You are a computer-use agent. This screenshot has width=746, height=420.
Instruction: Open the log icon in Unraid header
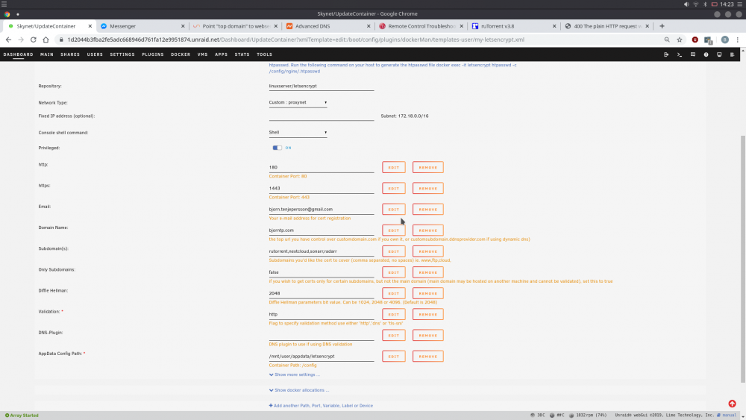pyautogui.click(x=733, y=54)
